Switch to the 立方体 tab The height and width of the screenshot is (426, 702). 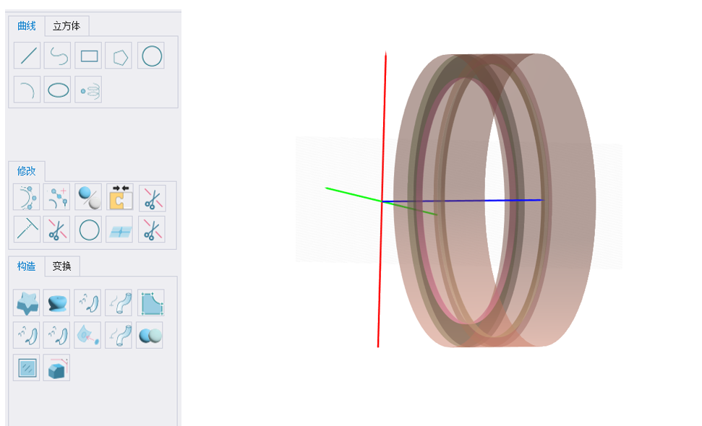pyautogui.click(x=67, y=26)
